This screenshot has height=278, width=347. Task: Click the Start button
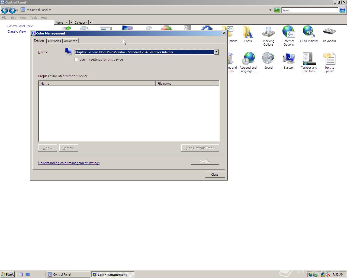7,274
